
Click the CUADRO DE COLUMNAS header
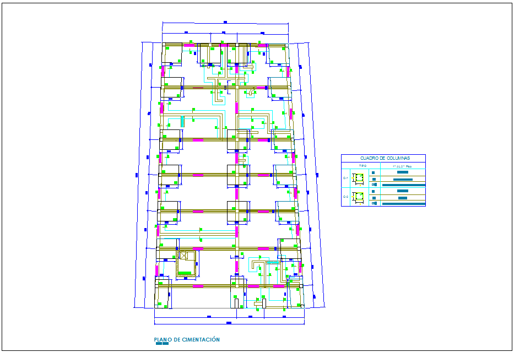pyautogui.click(x=385, y=158)
